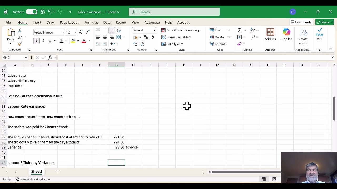Click the Wrap Text icon
The image size is (337, 189).
click(x=119, y=30)
